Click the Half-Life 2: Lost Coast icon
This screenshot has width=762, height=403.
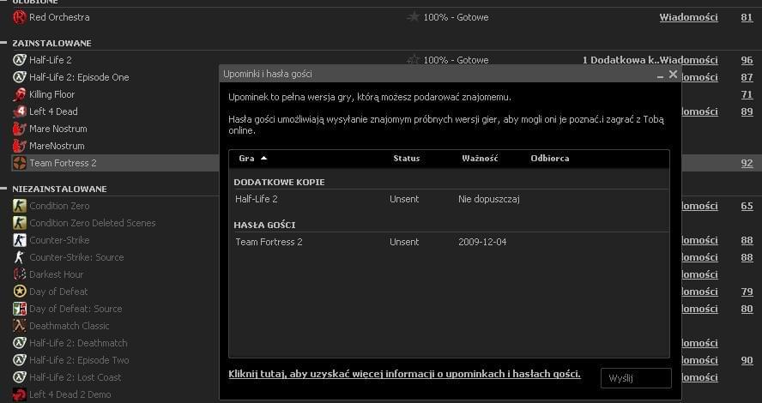[x=20, y=377]
